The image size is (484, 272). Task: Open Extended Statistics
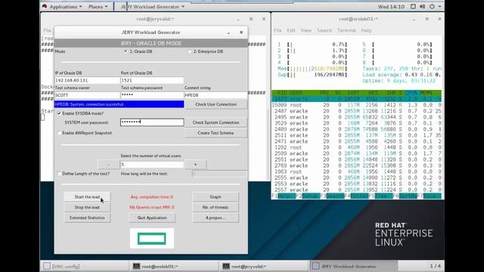[x=87, y=218]
